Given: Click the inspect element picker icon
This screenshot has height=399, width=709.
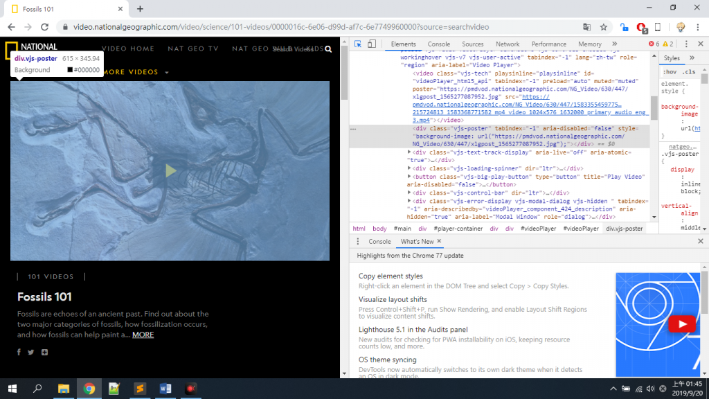Looking at the screenshot, I should coord(358,44).
